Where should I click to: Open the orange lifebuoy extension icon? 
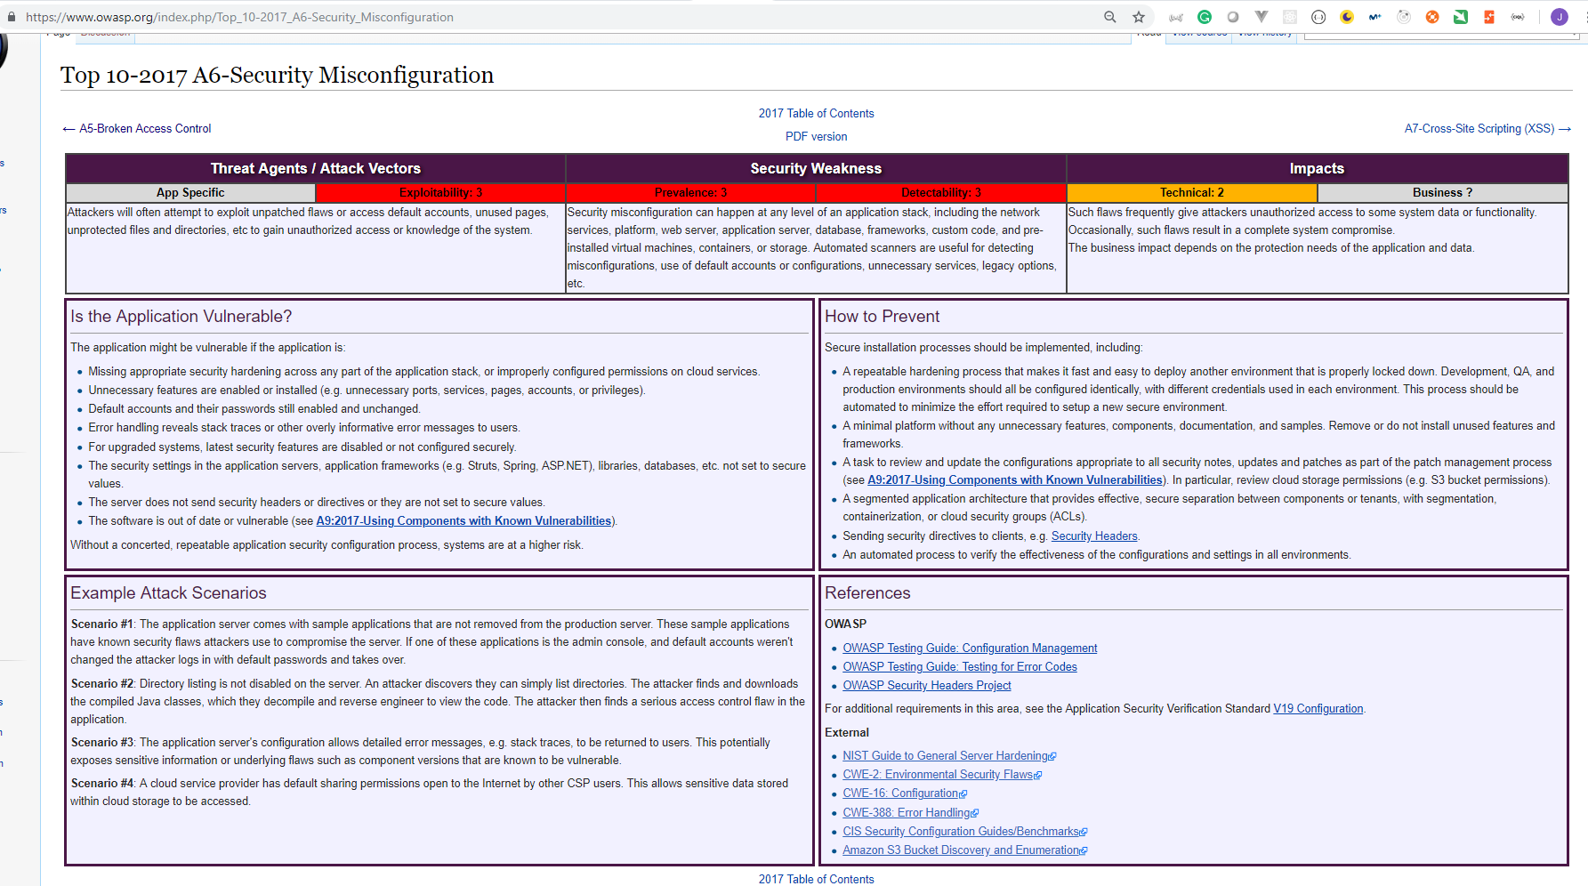(1432, 17)
